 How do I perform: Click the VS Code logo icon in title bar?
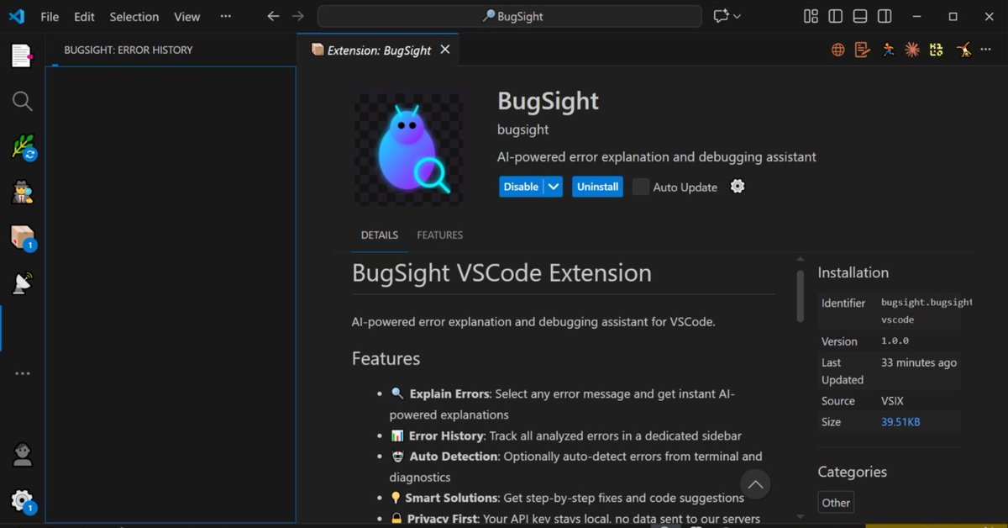[17, 16]
